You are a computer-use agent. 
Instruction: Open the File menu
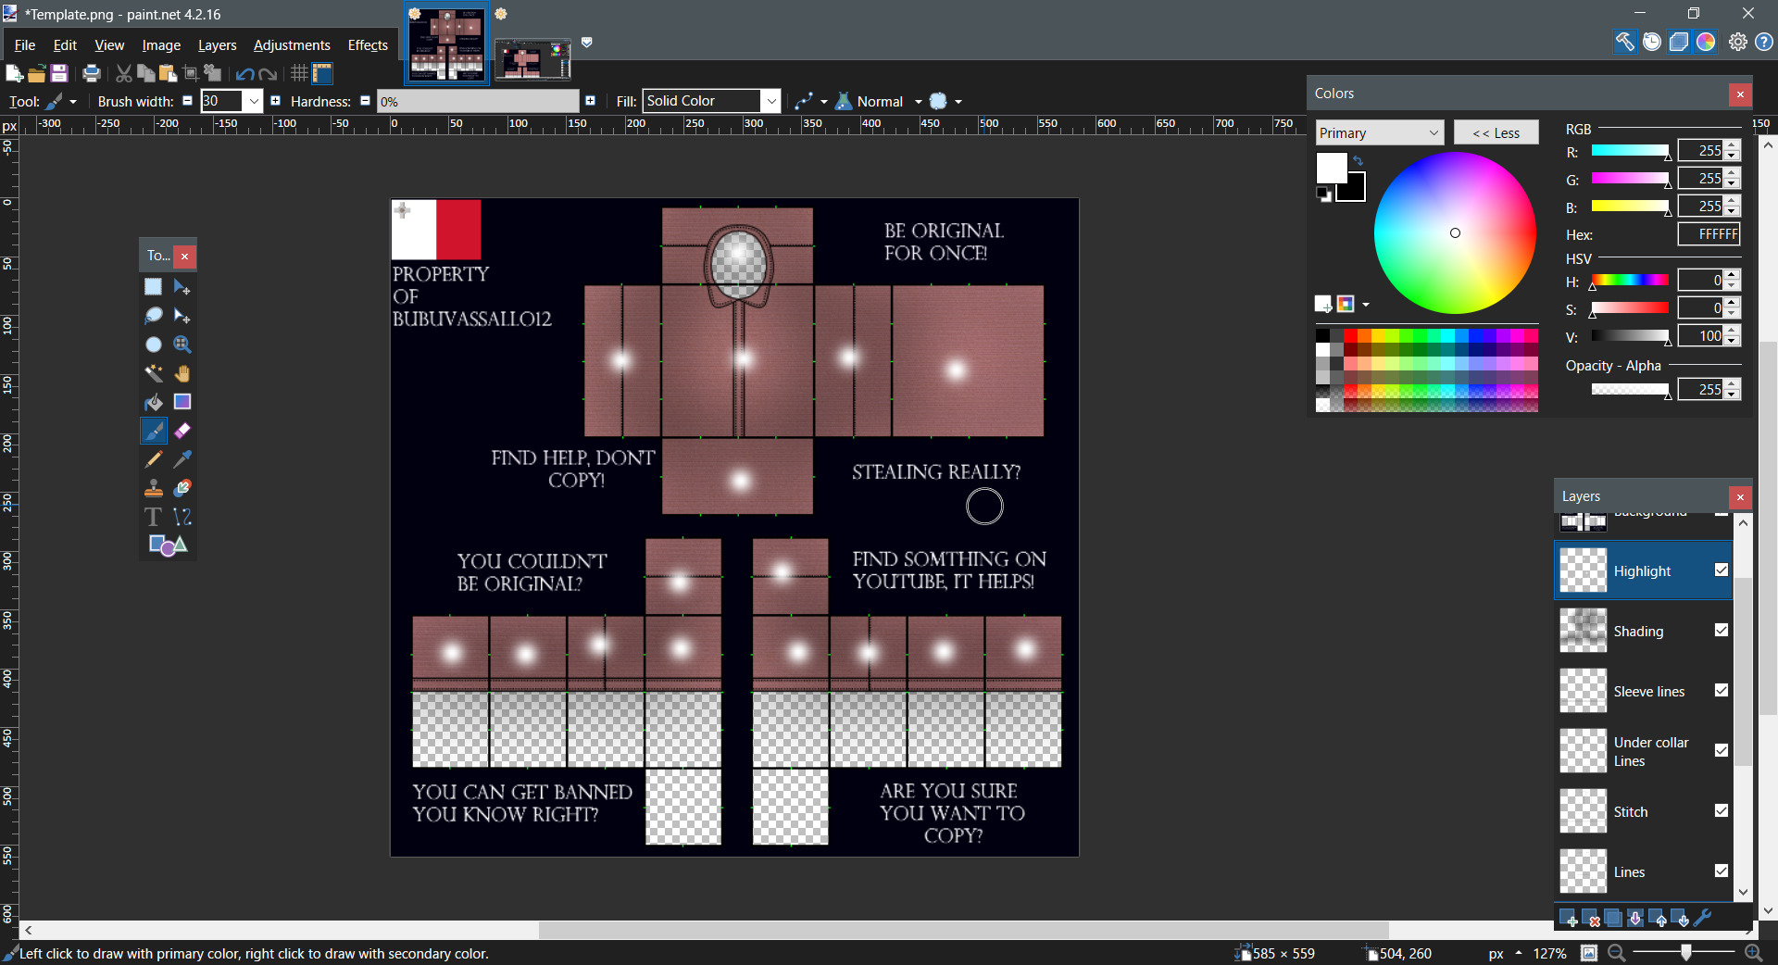click(25, 45)
